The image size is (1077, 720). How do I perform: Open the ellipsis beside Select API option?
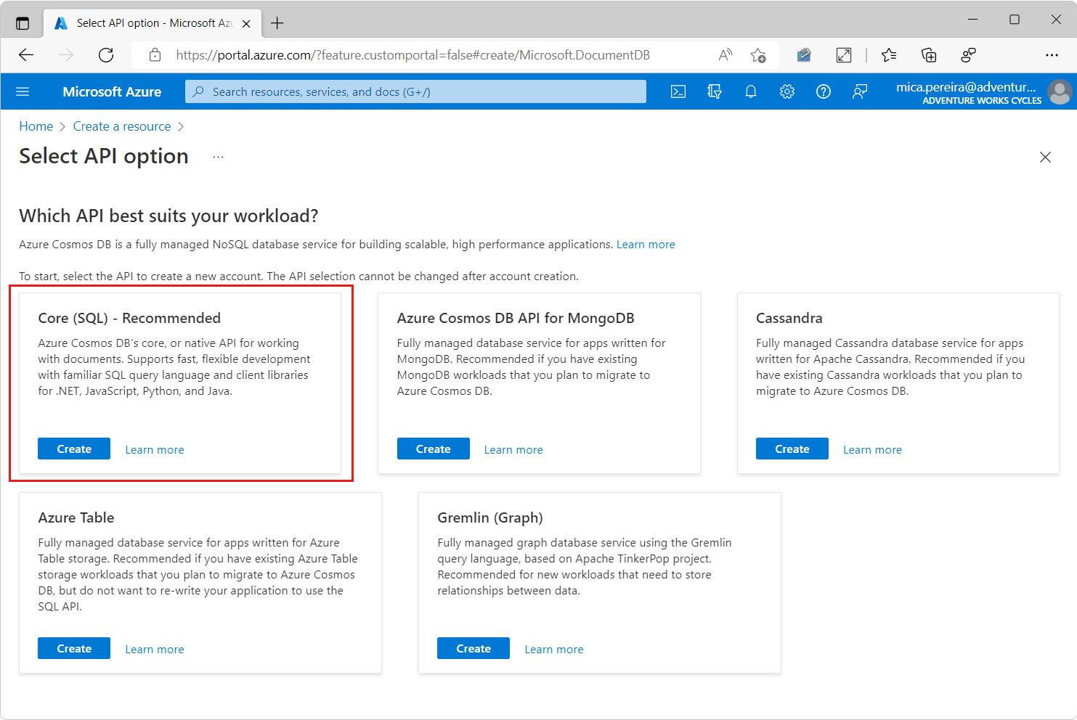218,157
